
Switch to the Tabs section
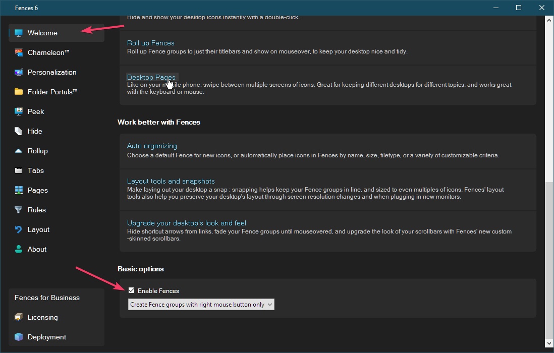35,170
